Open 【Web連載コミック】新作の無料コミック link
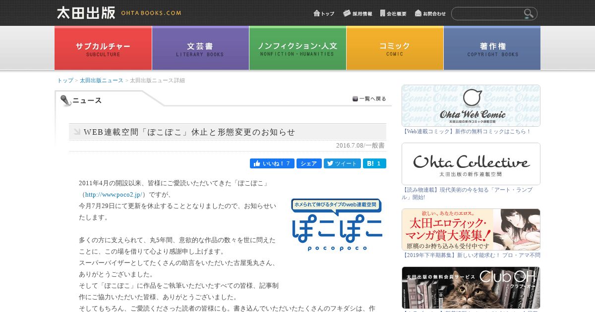The image size is (595, 312). pyautogui.click(x=467, y=131)
